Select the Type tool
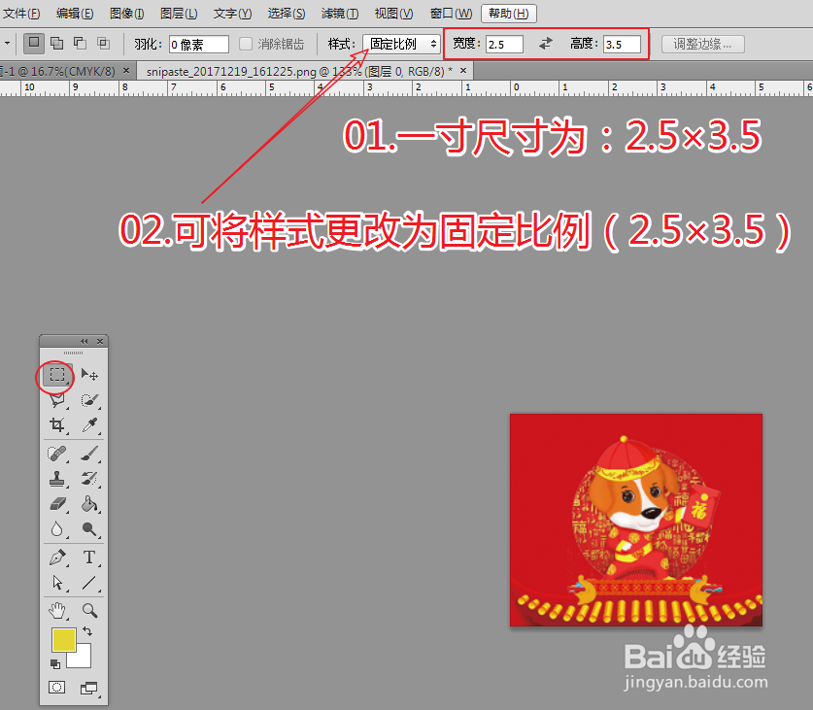Screen dimensions: 813x710 coord(89,558)
